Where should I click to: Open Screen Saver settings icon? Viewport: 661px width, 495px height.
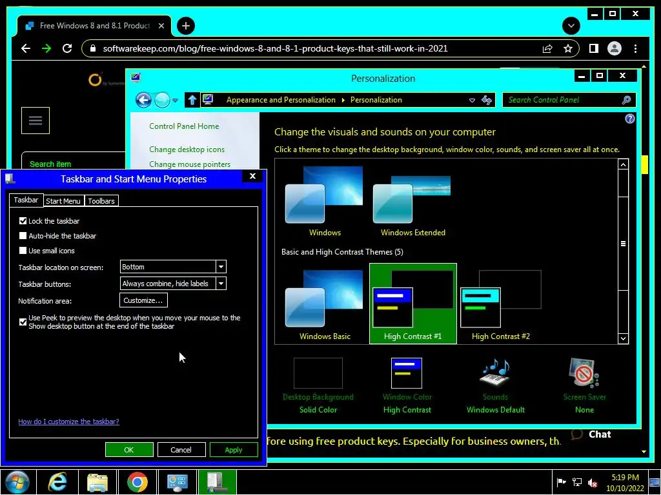[x=584, y=373]
